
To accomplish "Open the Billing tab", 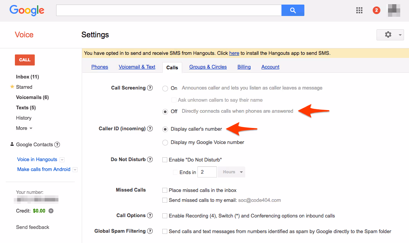I will click(x=244, y=67).
